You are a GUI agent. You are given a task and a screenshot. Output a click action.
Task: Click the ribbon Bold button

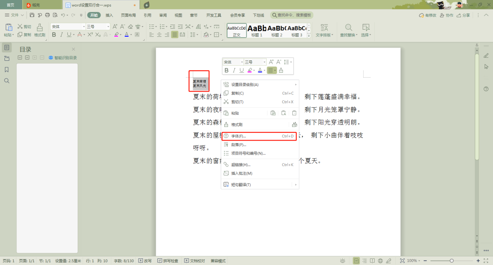[54, 35]
